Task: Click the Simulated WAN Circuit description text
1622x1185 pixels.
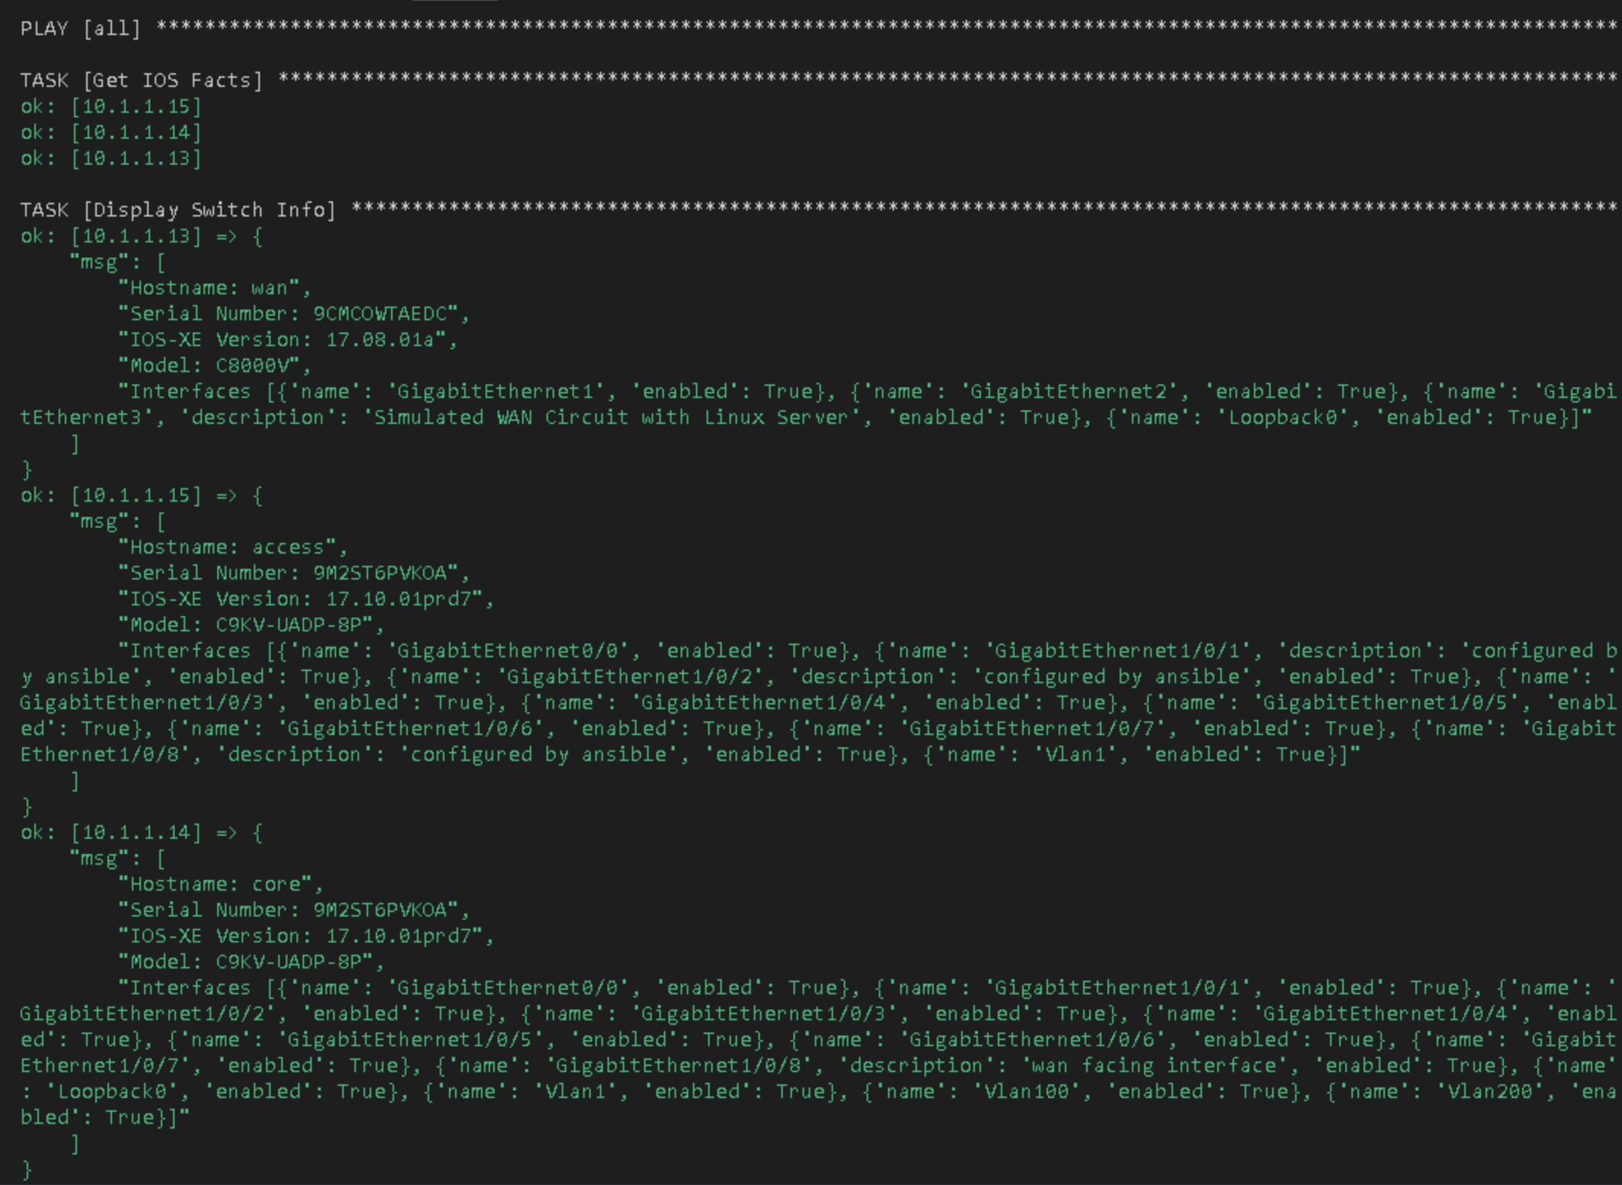Action: pyautogui.click(x=611, y=417)
